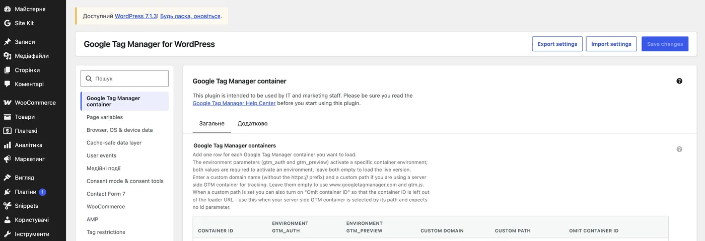705x241 pixels.
Task: Click the Маркетинг megaphone icon
Action: [x=8, y=159]
